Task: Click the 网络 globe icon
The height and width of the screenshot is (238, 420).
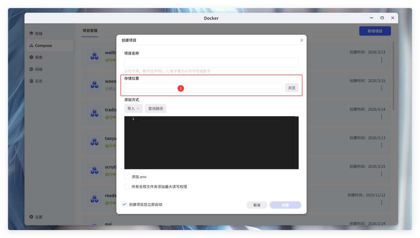Action: click(x=31, y=69)
